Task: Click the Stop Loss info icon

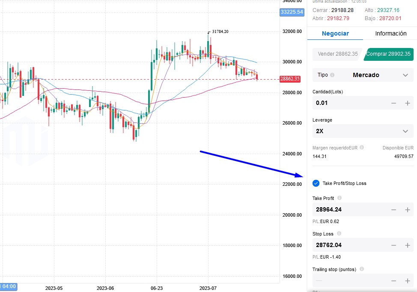Action: click(339, 234)
